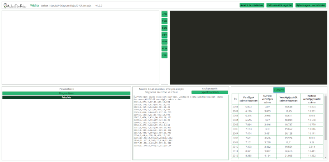Click the Év column header
This screenshot has width=329, height=162.
point(235,99)
